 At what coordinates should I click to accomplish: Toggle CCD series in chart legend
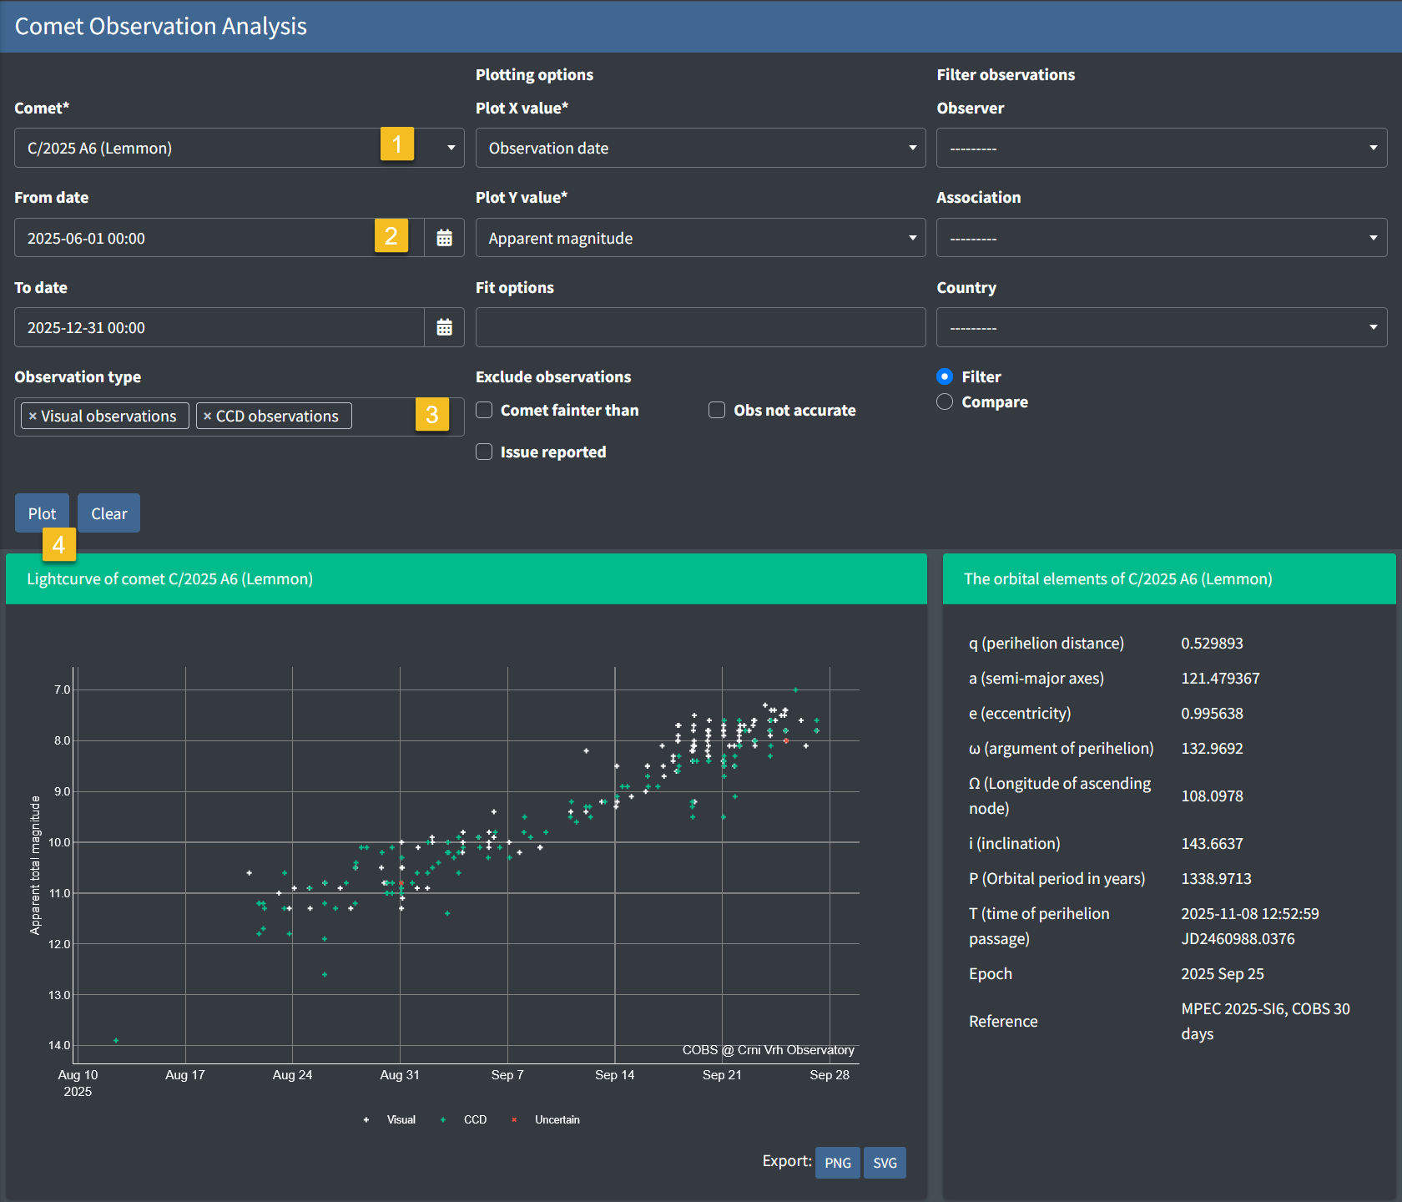(474, 1119)
